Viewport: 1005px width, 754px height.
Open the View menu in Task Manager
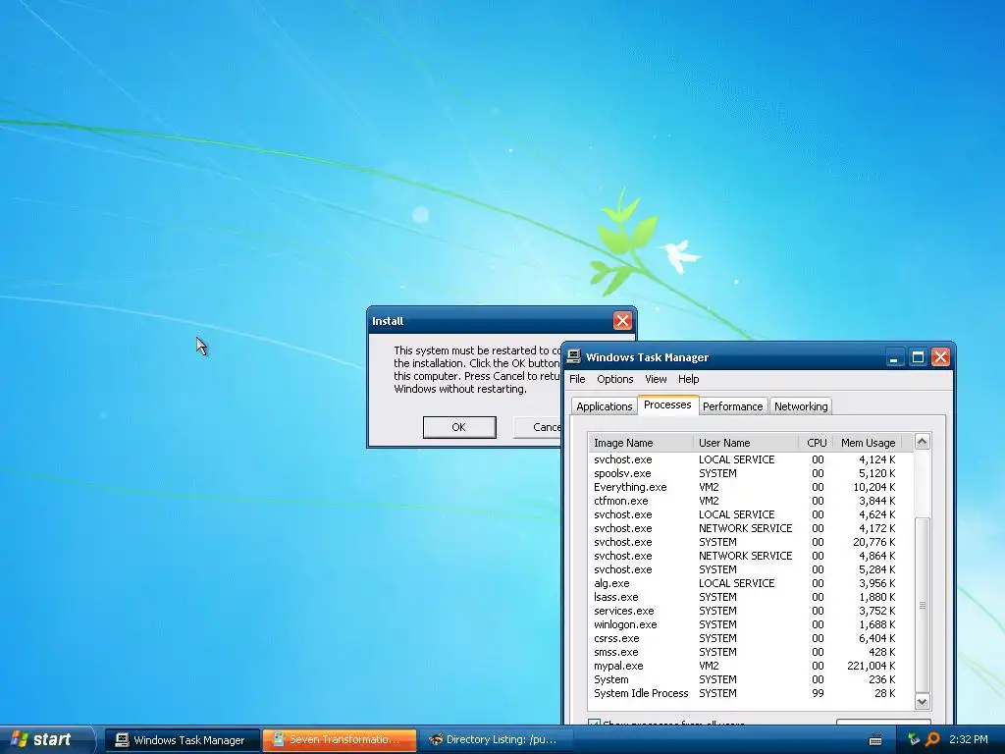coord(656,379)
